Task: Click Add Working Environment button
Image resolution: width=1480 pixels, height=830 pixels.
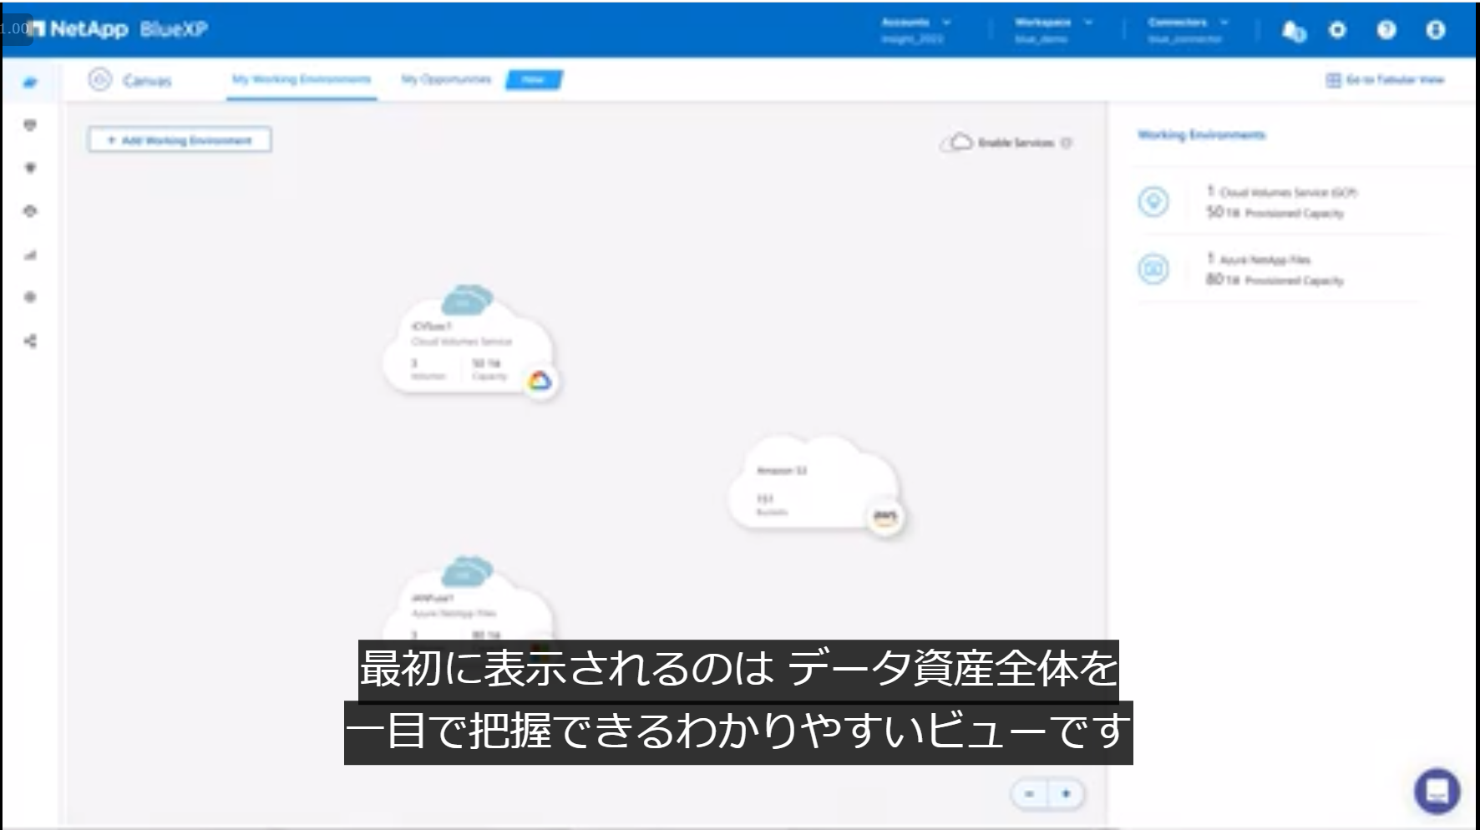Action: [180, 139]
